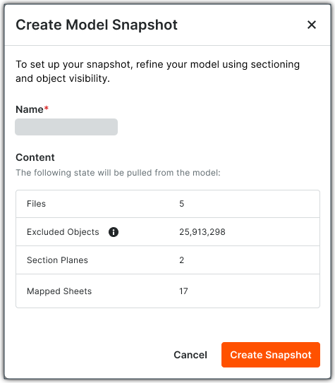Select the Excluded Objects label
Image resolution: width=335 pixels, height=383 pixels.
coord(63,232)
